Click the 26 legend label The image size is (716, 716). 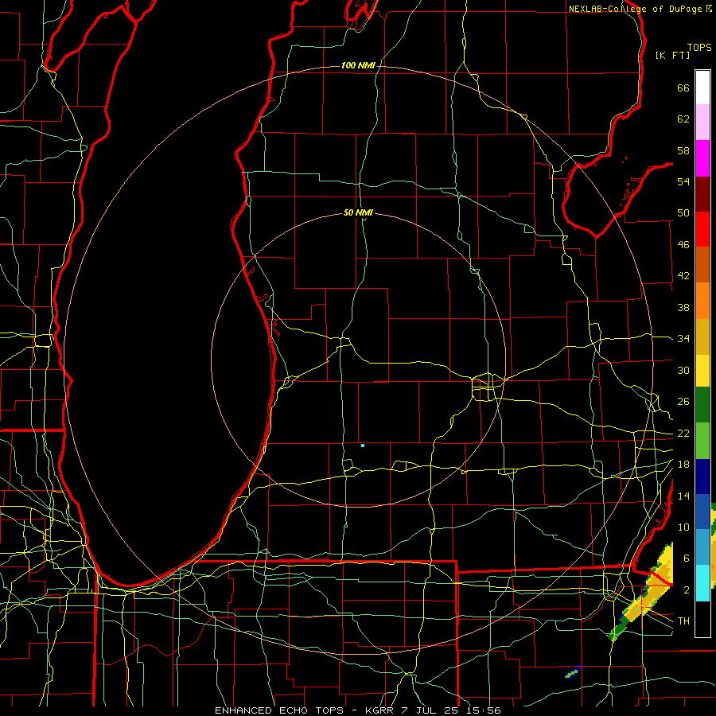(683, 402)
